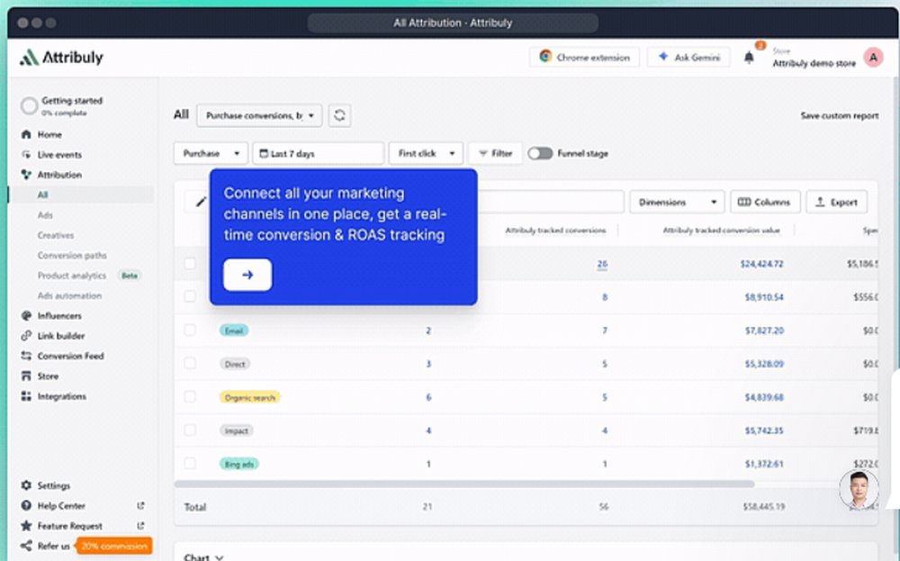900x561 pixels.
Task: Click the Direct channel tag
Action: click(235, 364)
